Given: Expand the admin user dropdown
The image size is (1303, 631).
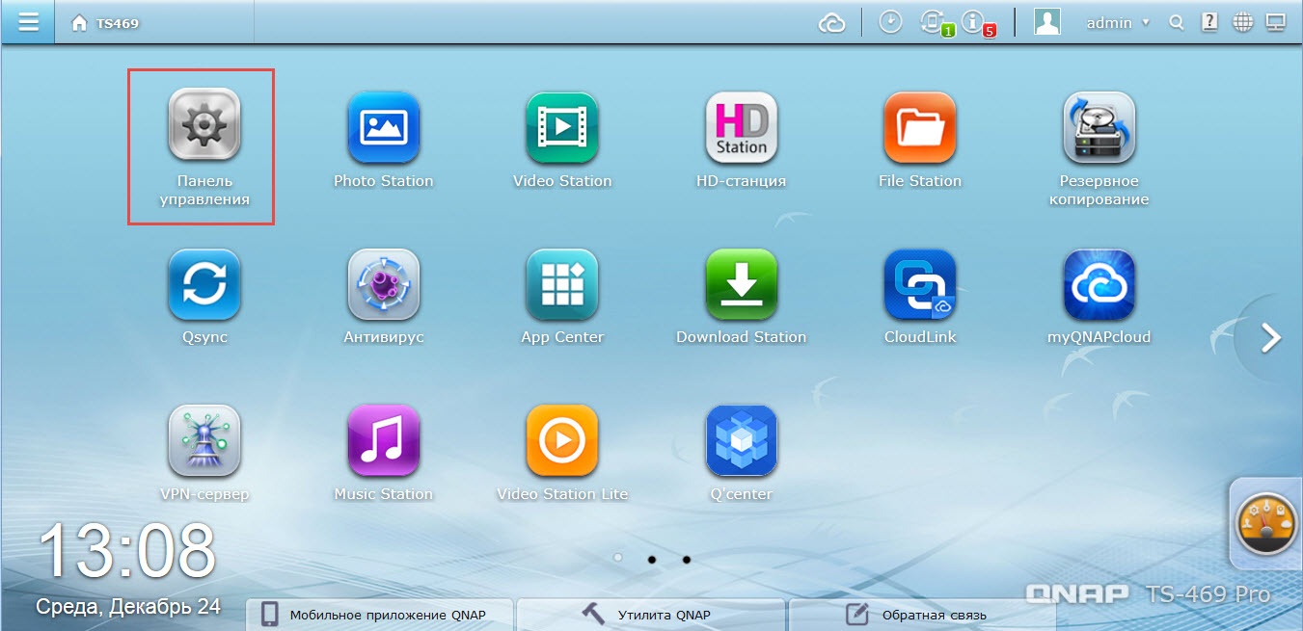Looking at the screenshot, I should click(x=1118, y=22).
